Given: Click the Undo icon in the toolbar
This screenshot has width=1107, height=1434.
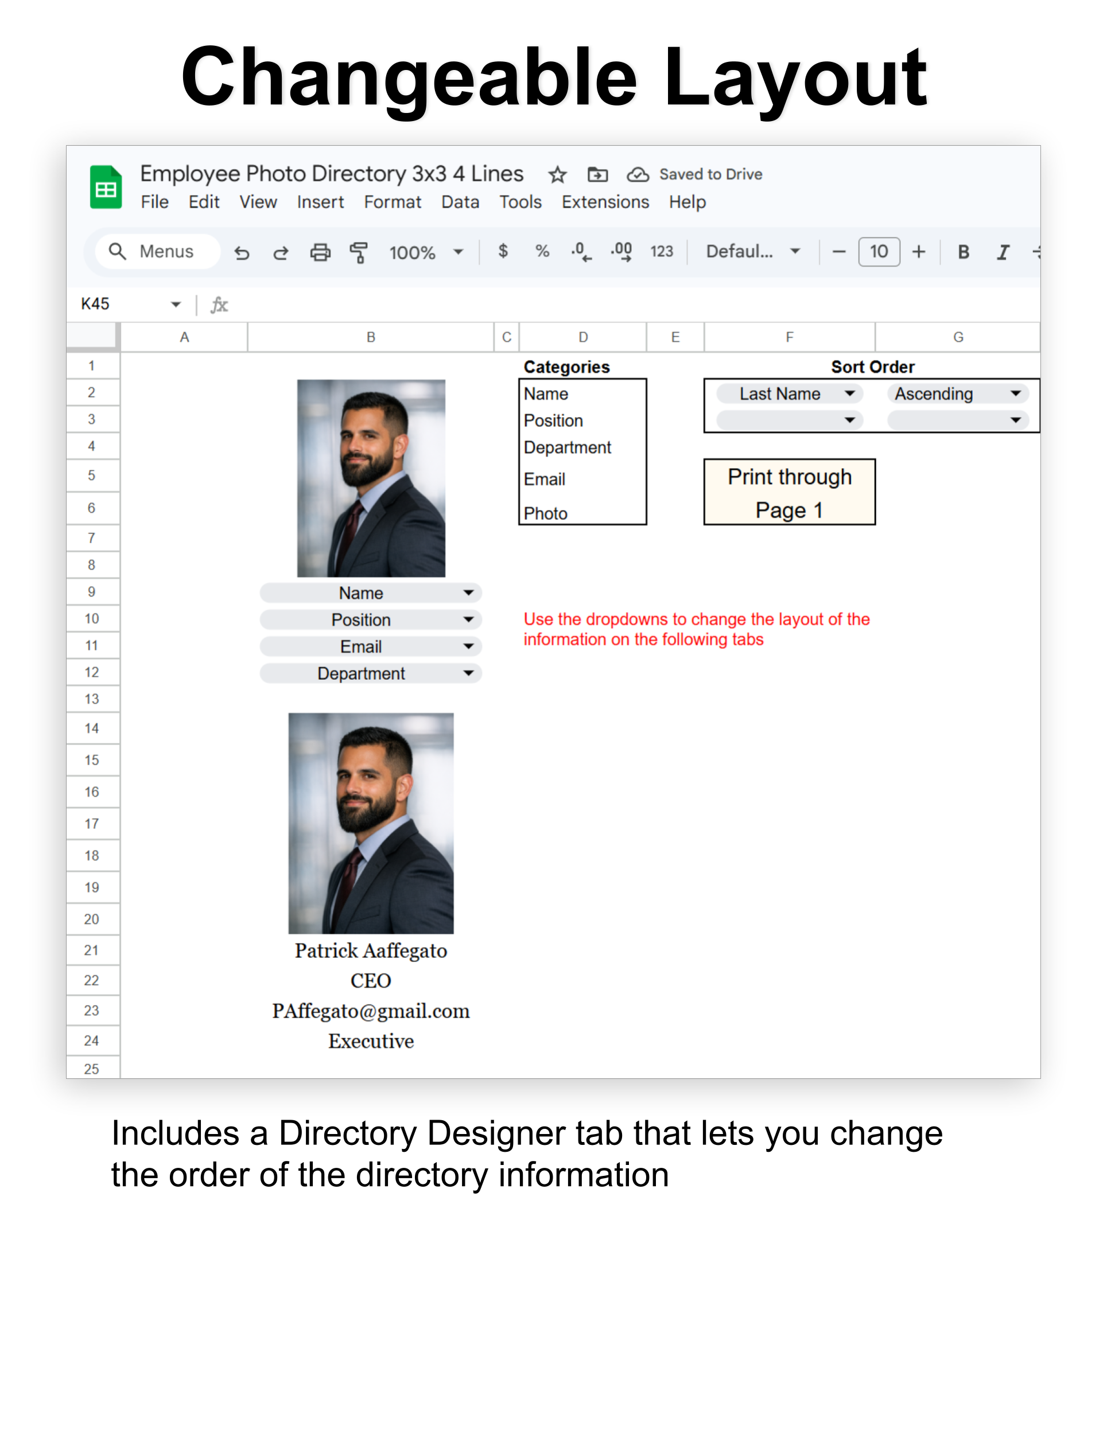Looking at the screenshot, I should (x=242, y=252).
